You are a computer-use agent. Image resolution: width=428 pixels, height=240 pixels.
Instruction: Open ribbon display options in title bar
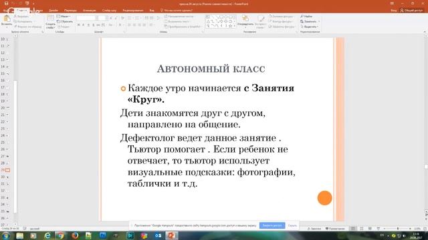pos(393,3)
